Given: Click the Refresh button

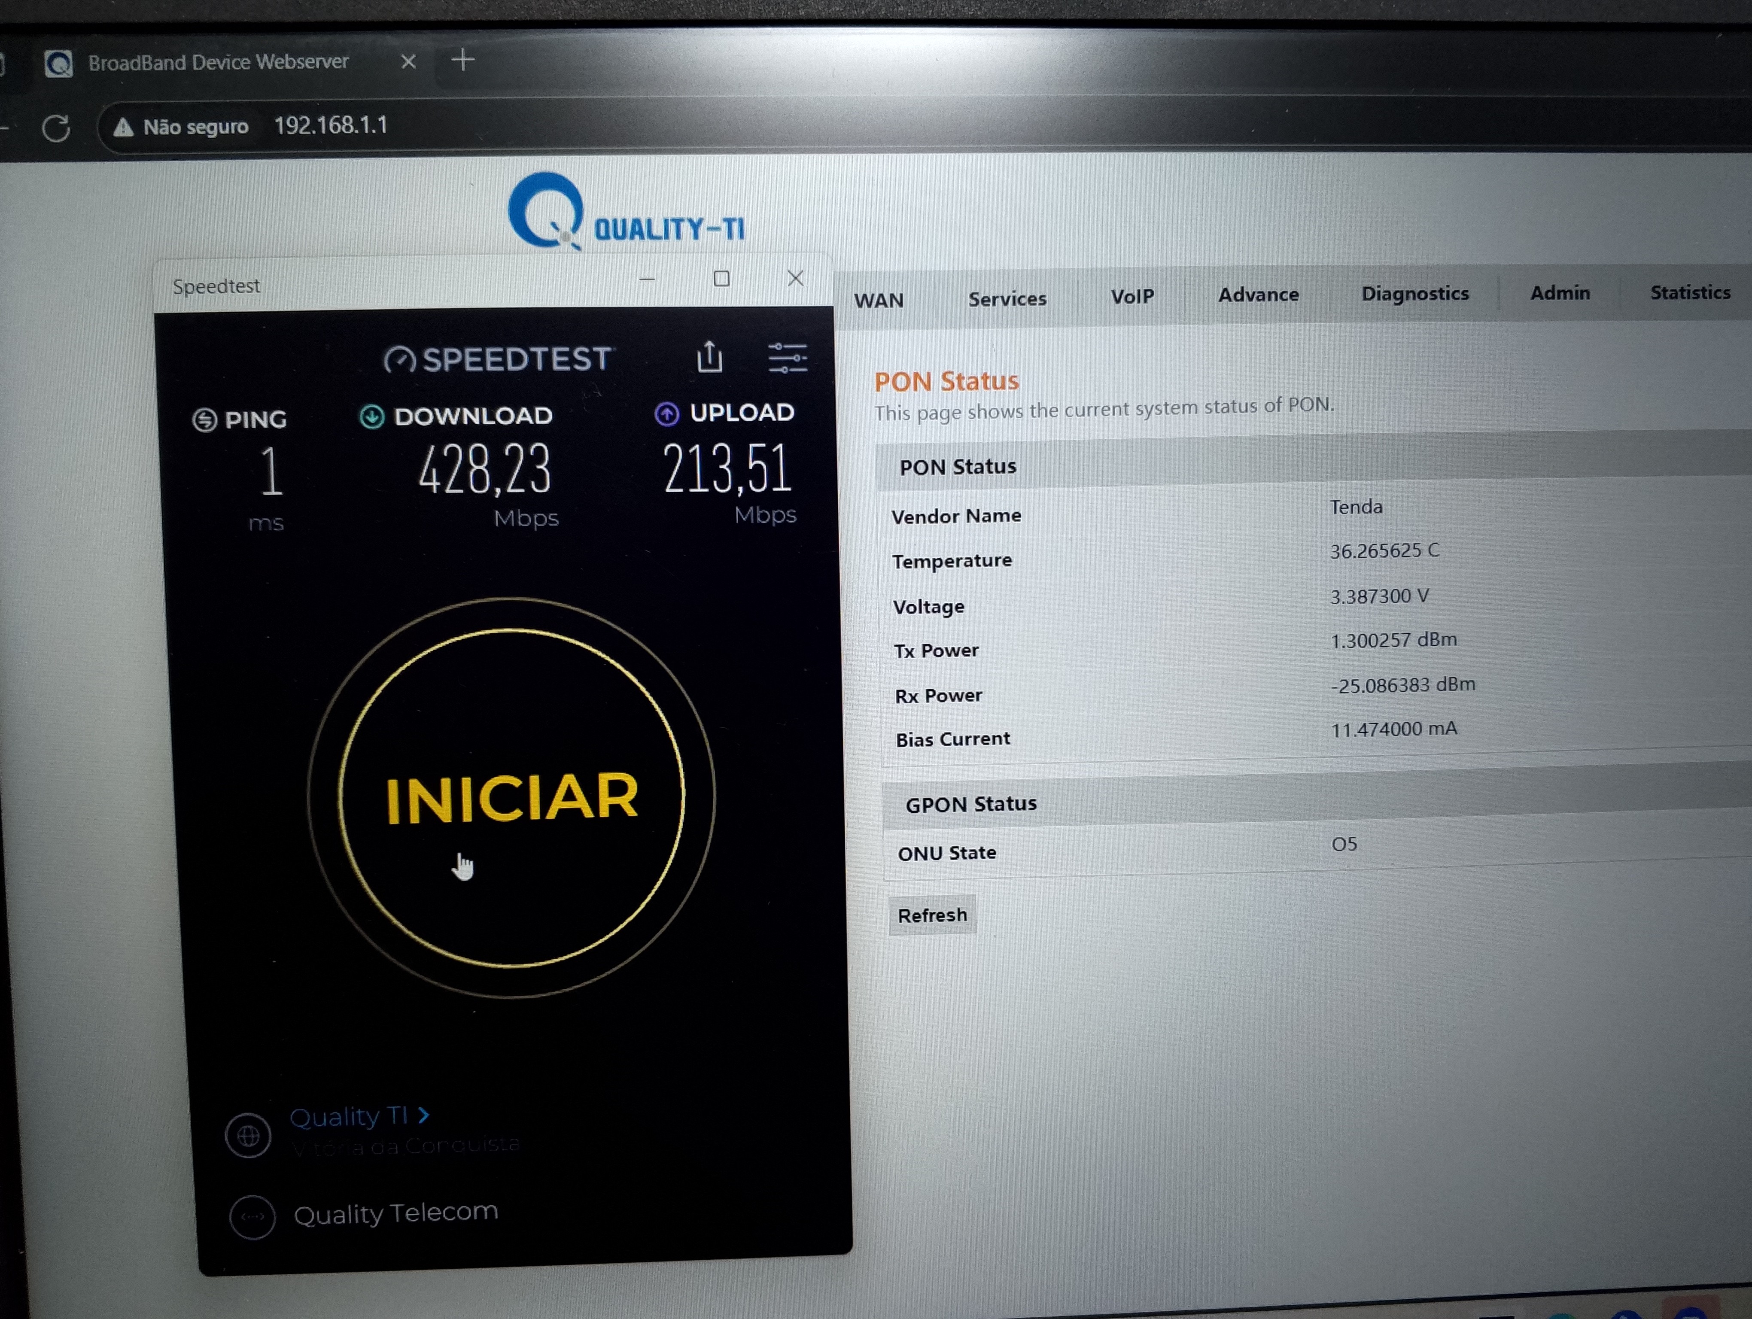Looking at the screenshot, I should click(x=932, y=915).
